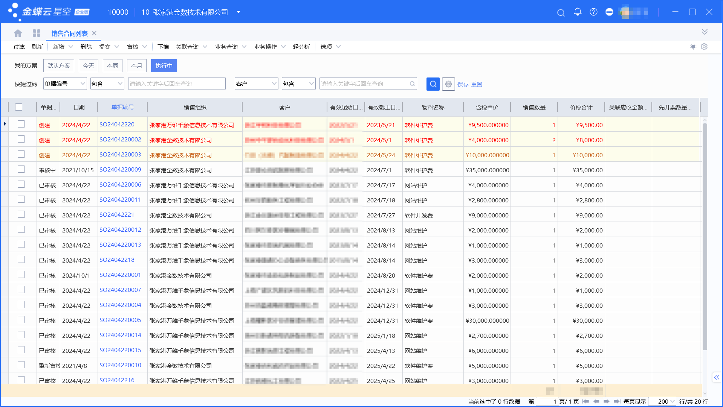
Task: Open the help question mark icon
Action: click(593, 12)
